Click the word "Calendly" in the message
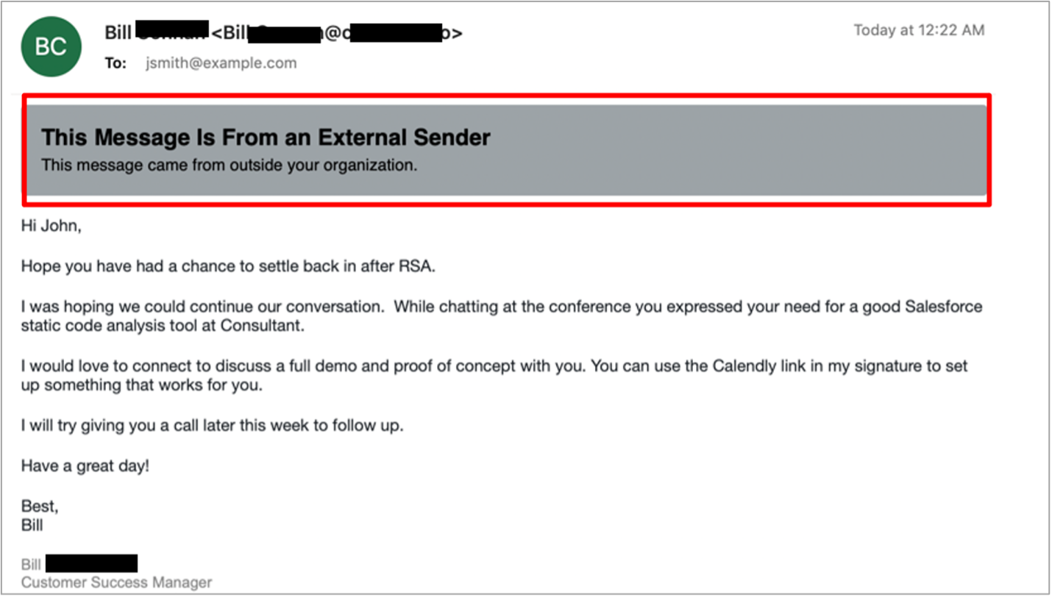This screenshot has width=1052, height=597. pyautogui.click(x=743, y=365)
